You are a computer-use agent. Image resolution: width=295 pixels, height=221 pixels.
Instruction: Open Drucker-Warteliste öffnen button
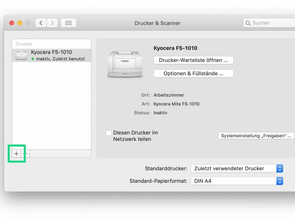pos(193,60)
